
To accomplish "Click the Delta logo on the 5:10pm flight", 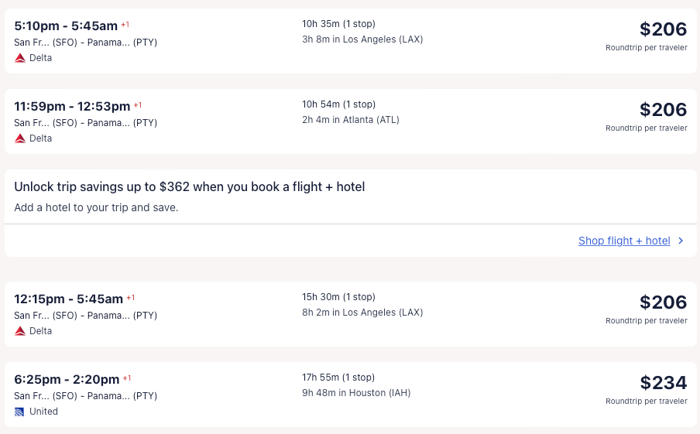I will point(20,58).
